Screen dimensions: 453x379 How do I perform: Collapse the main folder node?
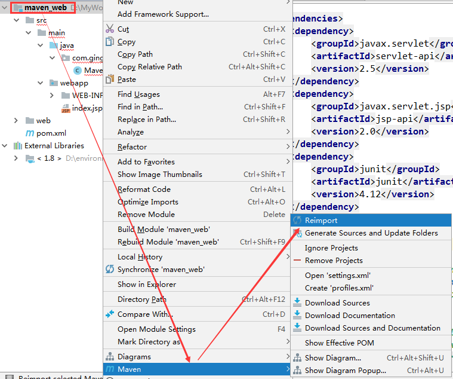(x=28, y=33)
